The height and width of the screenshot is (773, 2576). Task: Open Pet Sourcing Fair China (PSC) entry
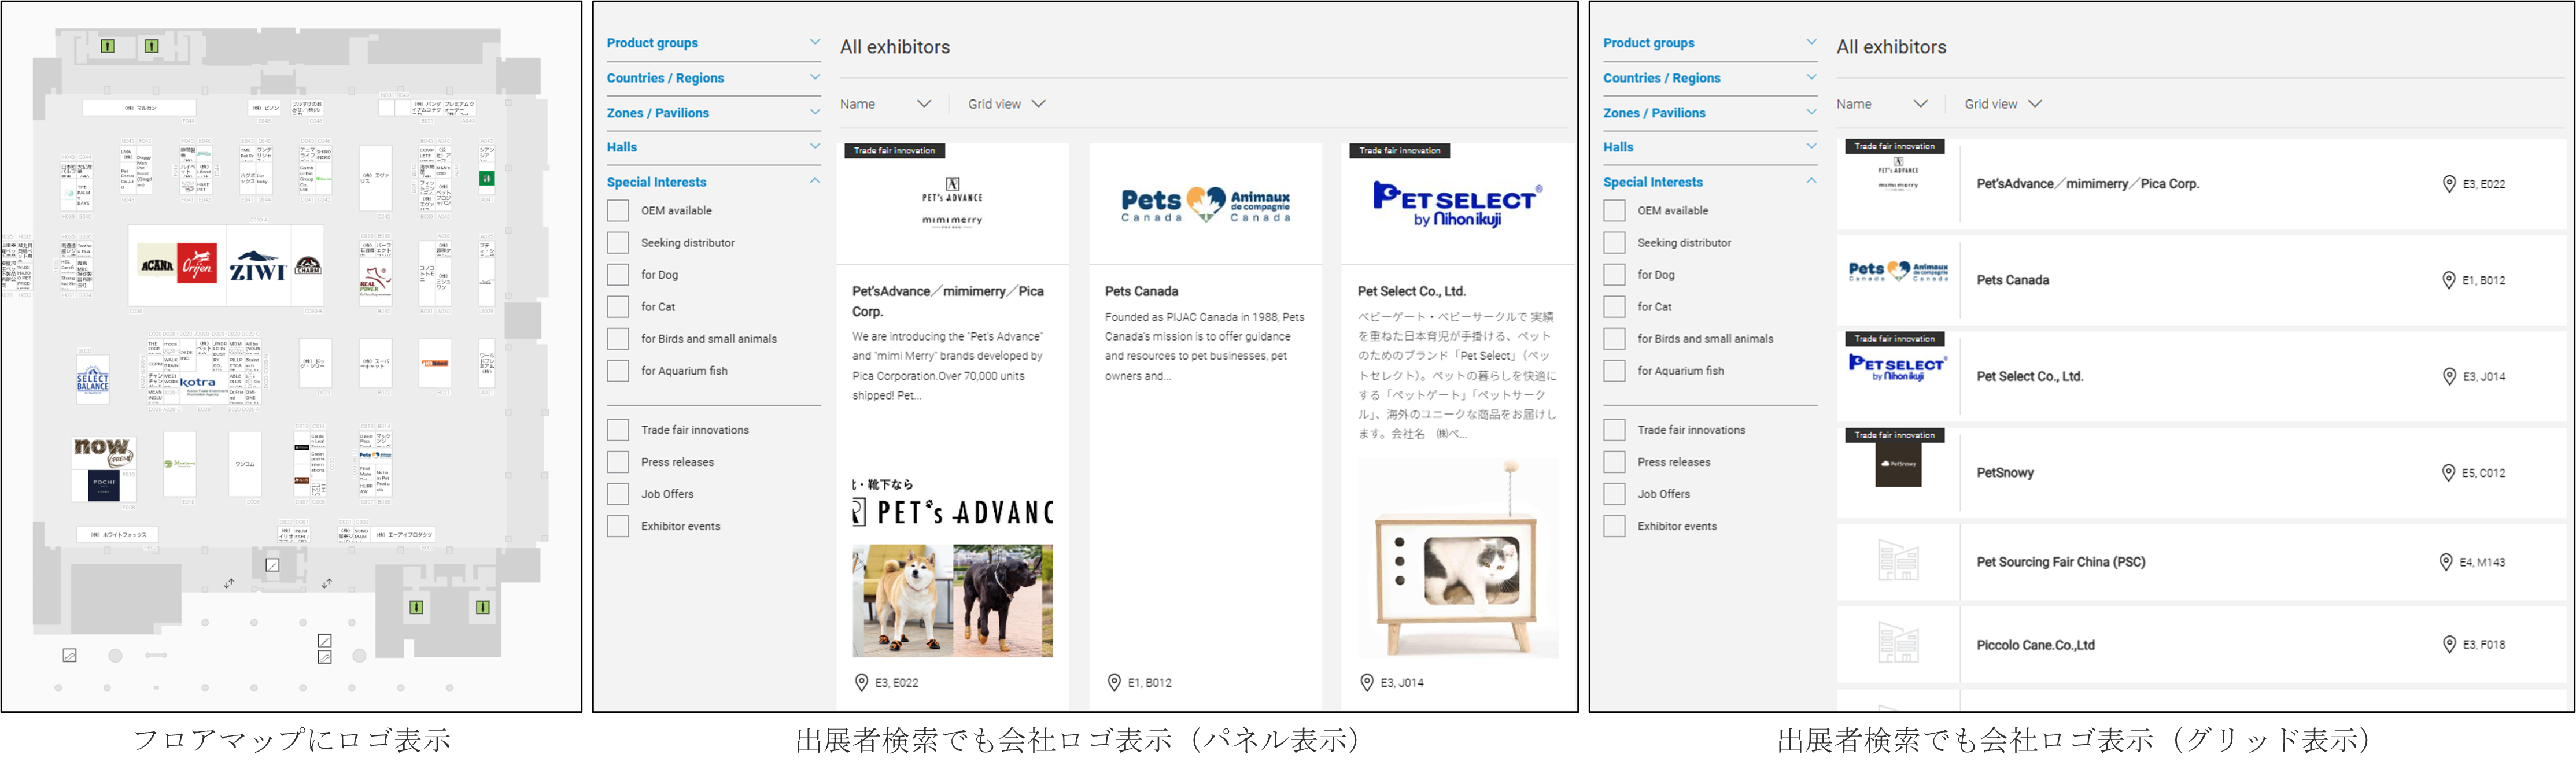[2060, 562]
